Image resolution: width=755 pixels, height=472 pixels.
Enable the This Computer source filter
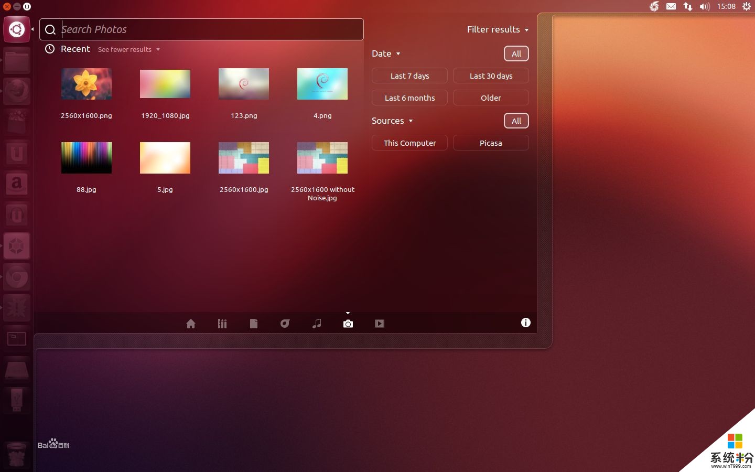[x=409, y=143]
